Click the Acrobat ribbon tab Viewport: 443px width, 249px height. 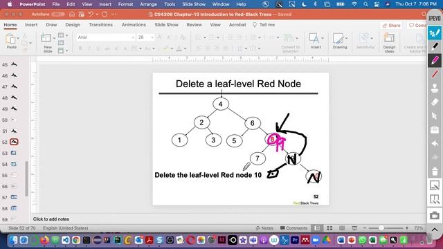pyautogui.click(x=237, y=25)
